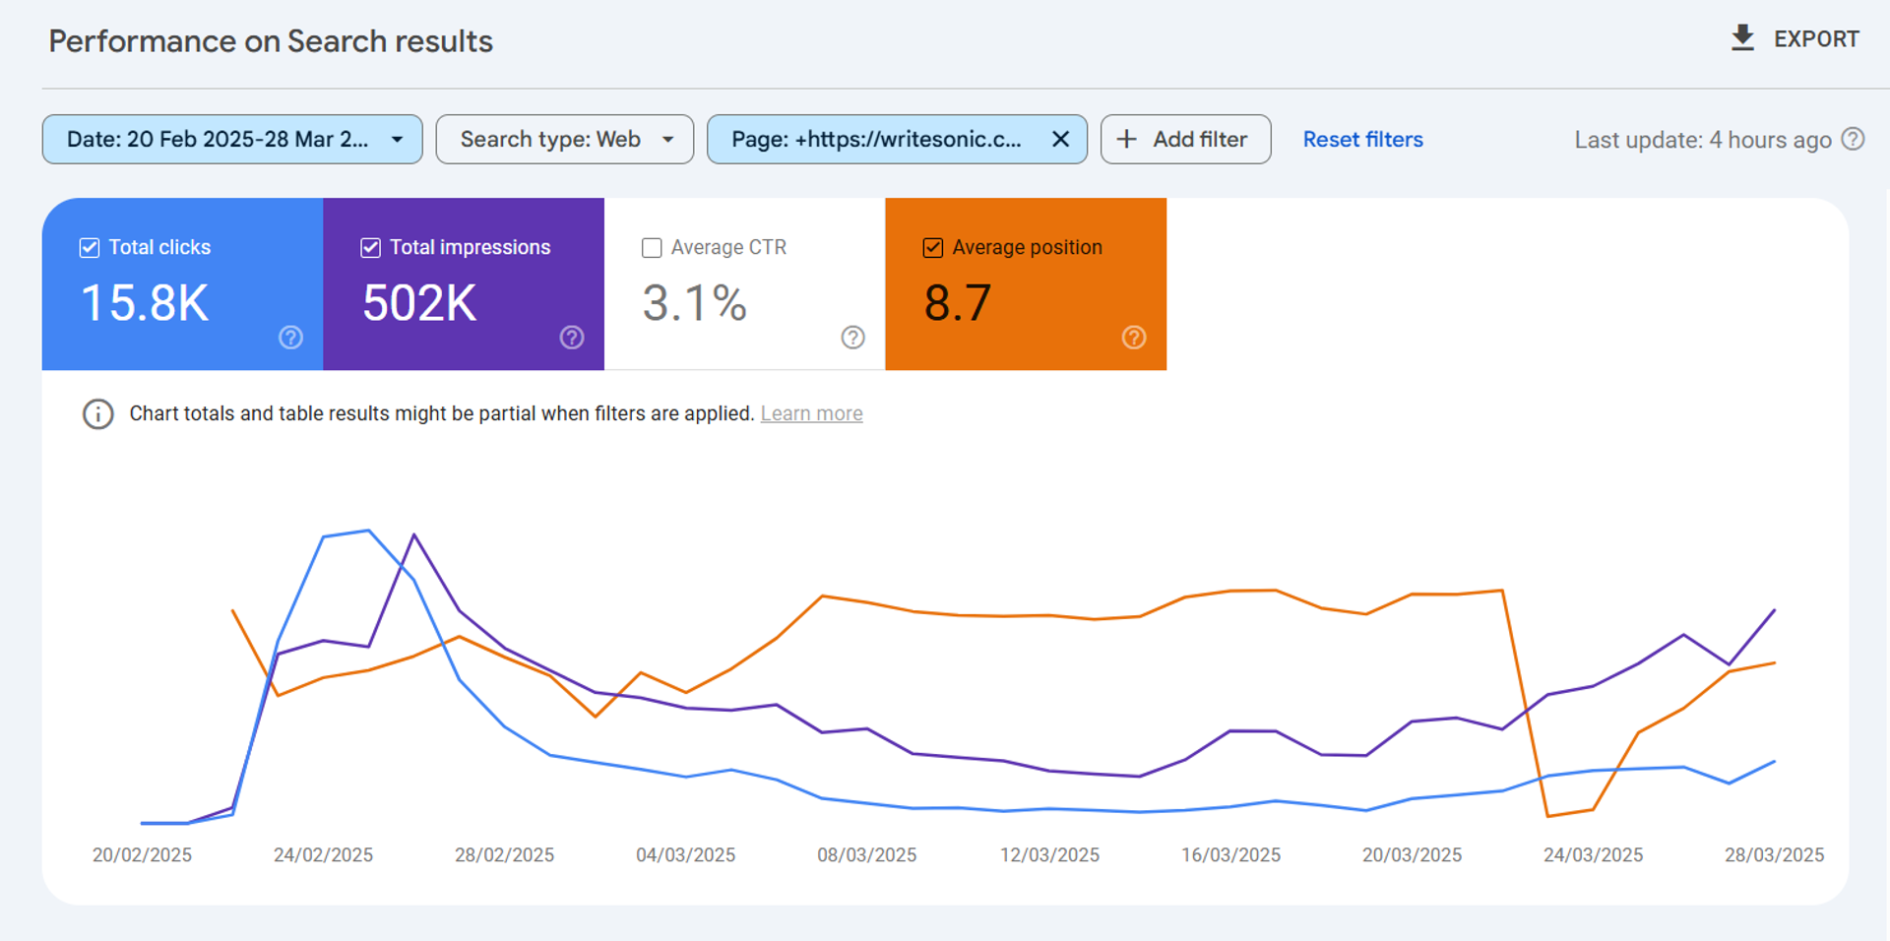Enable the Average CTR checkbox
The width and height of the screenshot is (1890, 941).
coord(652,247)
